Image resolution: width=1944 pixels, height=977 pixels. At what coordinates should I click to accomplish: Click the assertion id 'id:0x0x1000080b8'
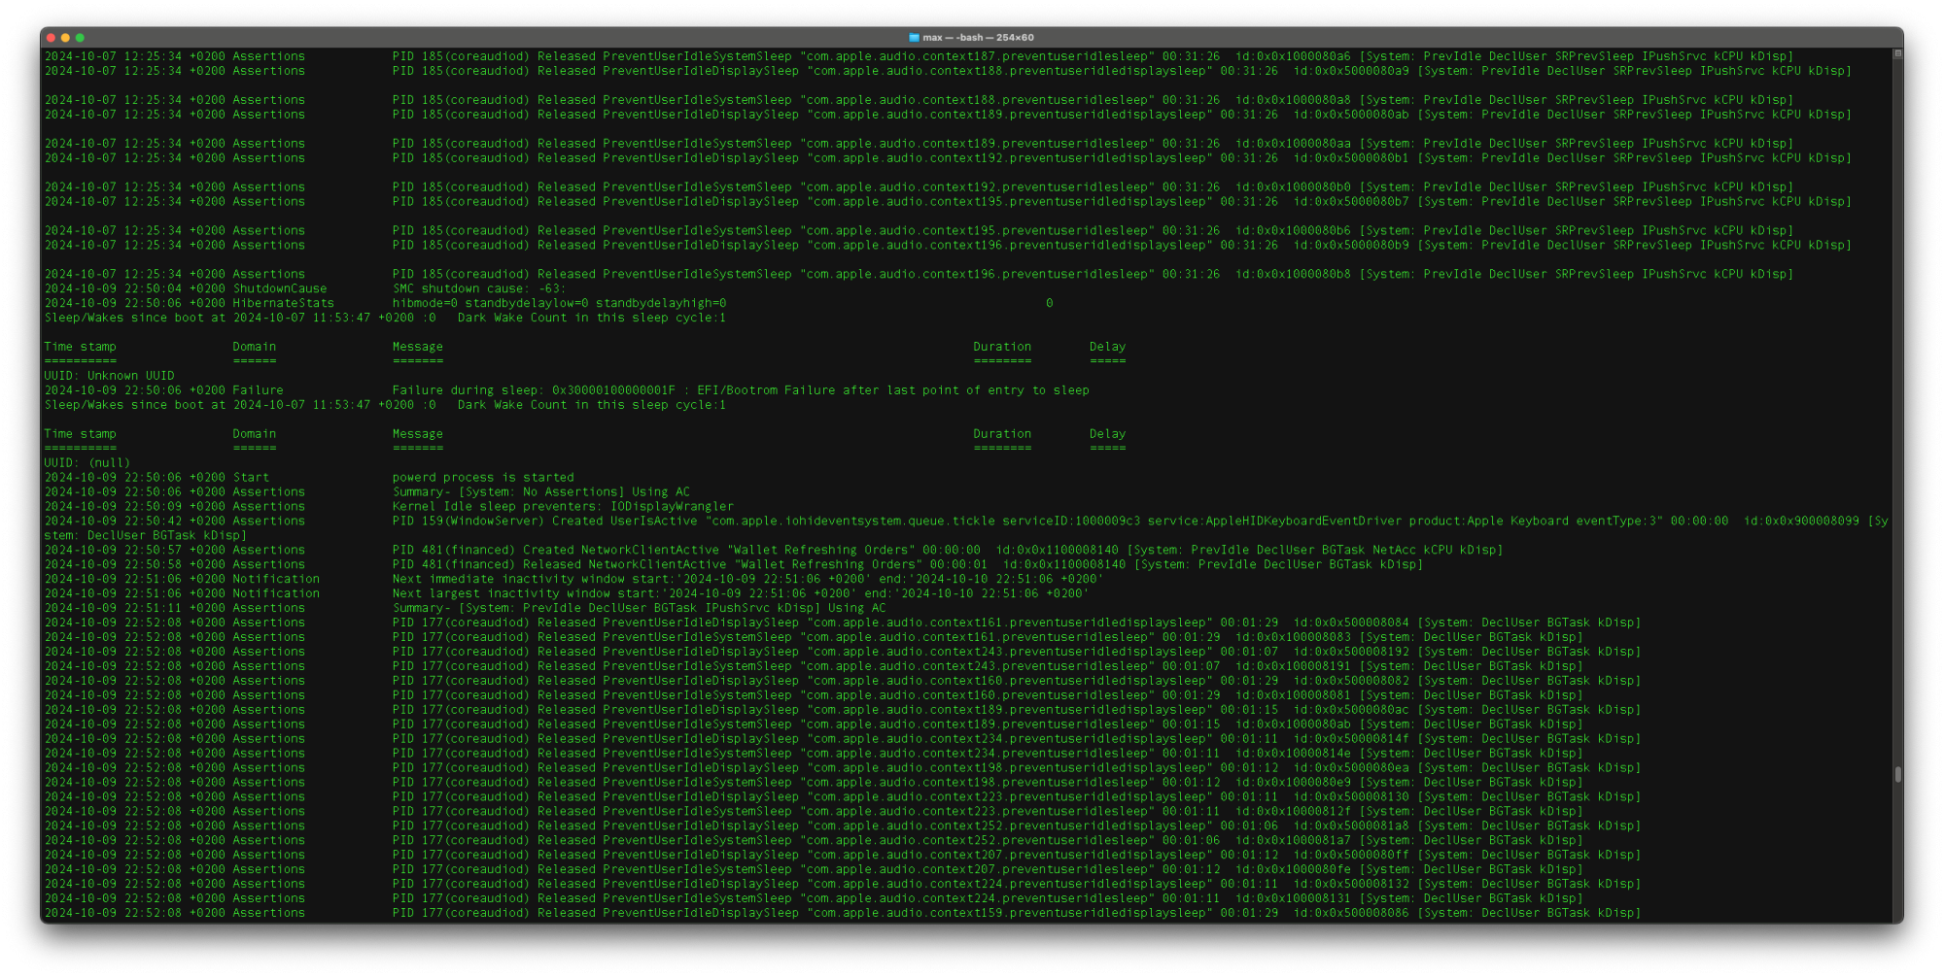pyautogui.click(x=1293, y=275)
